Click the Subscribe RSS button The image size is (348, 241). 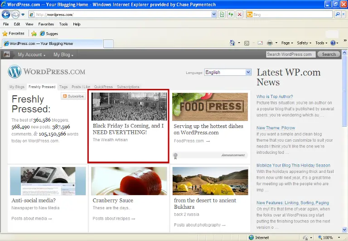[x=73, y=96]
